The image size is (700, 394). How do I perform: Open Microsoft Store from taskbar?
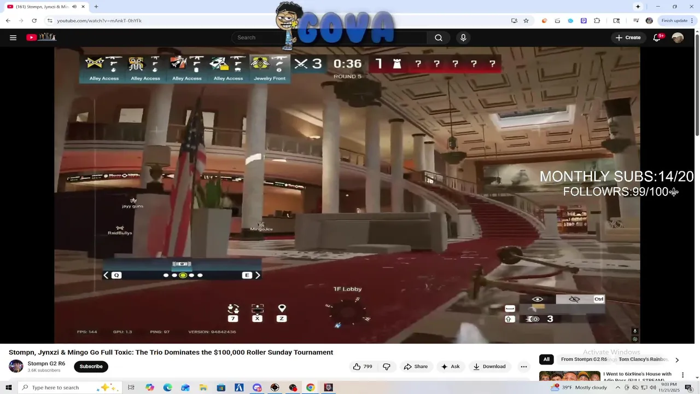tap(221, 387)
